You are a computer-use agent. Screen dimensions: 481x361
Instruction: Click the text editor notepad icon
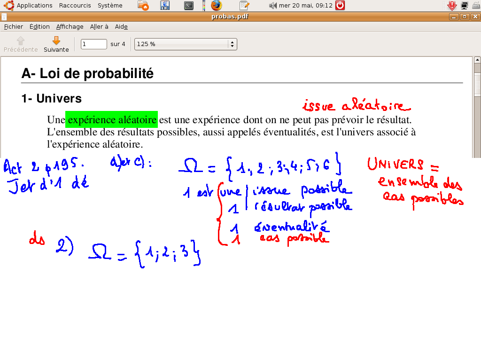(244, 6)
